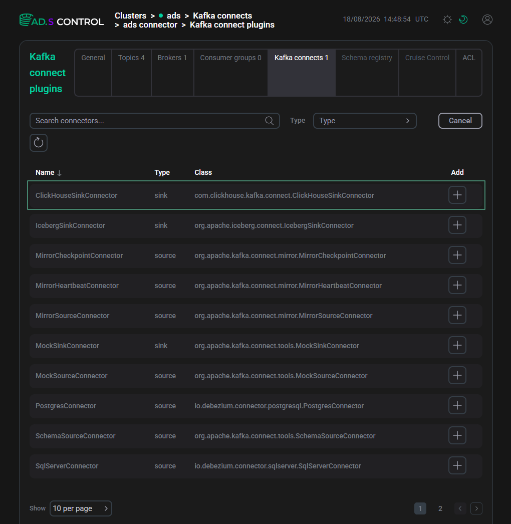Sort by the Name column arrow
The image size is (511, 524).
coord(59,173)
